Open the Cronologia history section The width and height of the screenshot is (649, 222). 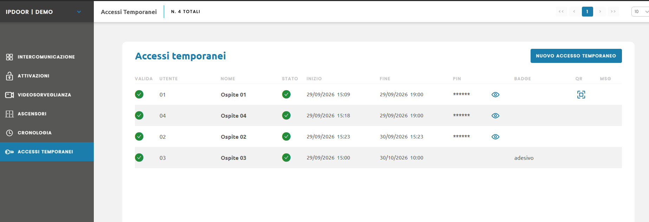click(47, 133)
